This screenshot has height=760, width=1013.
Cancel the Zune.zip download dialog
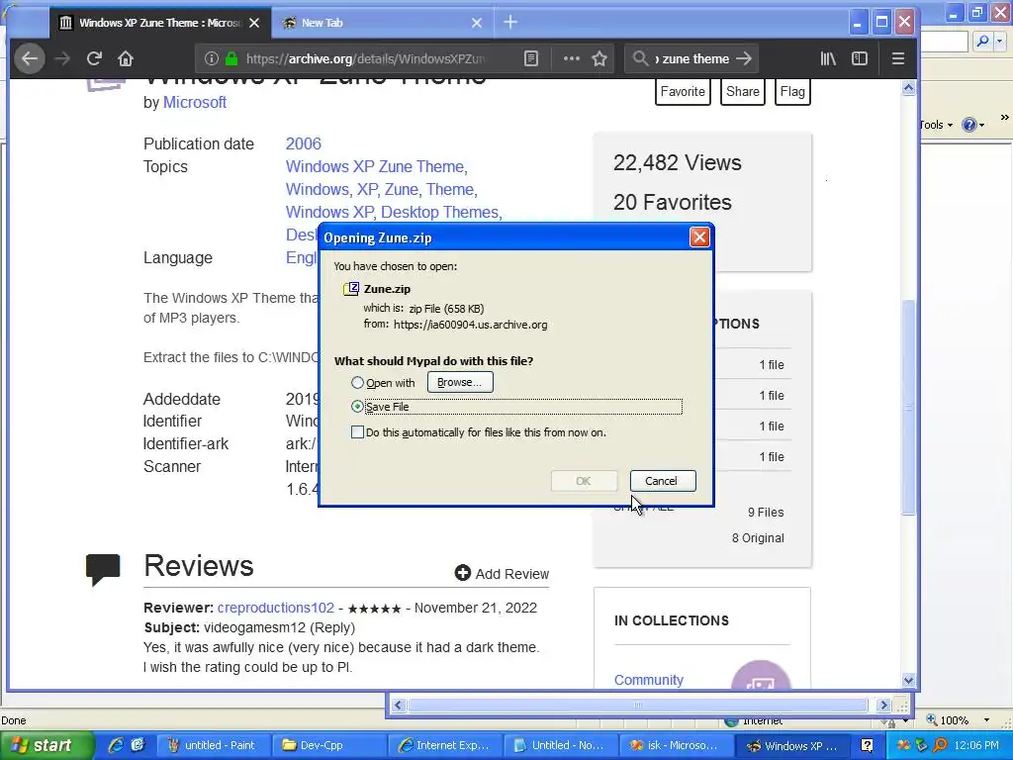(662, 481)
